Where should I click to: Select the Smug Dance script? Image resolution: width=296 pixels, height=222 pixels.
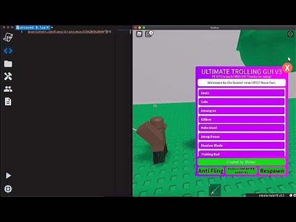[x=242, y=136]
